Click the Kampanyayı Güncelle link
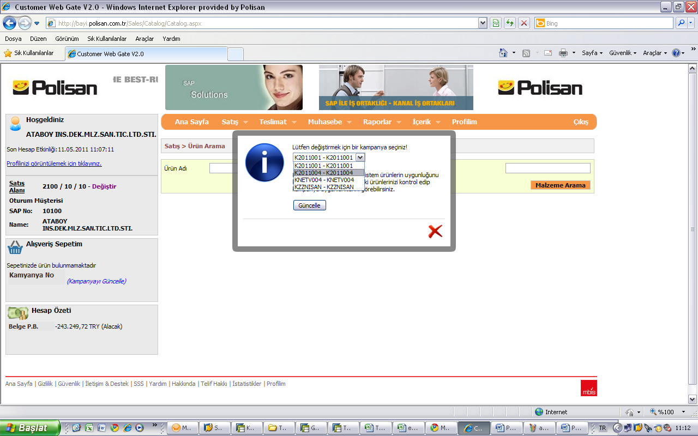698x436 pixels. (97, 281)
